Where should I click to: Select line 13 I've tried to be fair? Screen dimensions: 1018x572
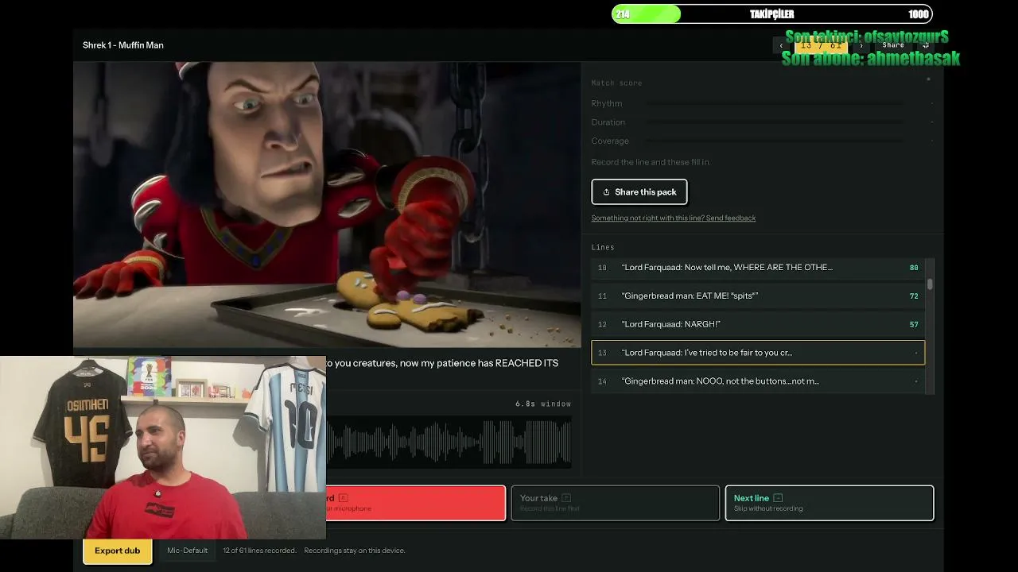[758, 353]
